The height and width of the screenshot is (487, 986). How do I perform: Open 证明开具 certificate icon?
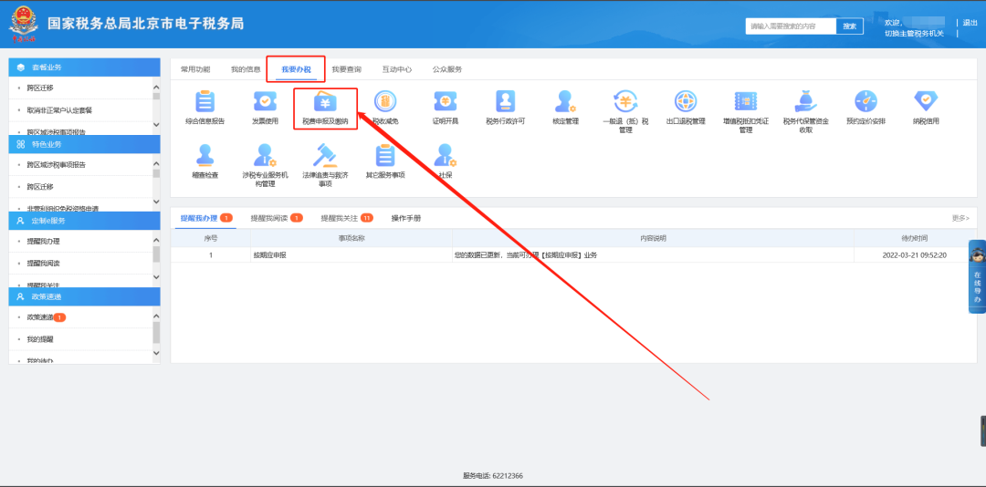[445, 101]
